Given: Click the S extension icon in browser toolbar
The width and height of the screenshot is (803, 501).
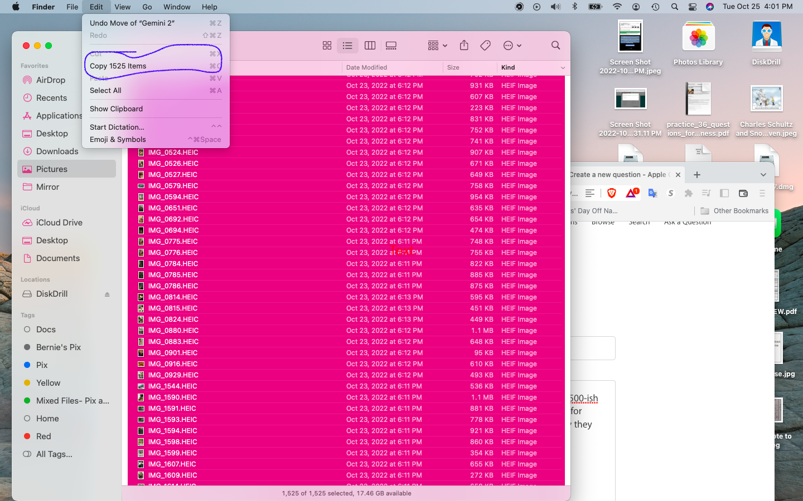Looking at the screenshot, I should [x=671, y=193].
